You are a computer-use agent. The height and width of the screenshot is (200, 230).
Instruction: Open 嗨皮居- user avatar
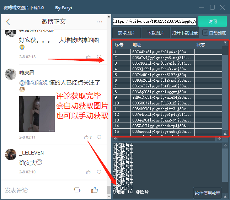coord(11,74)
